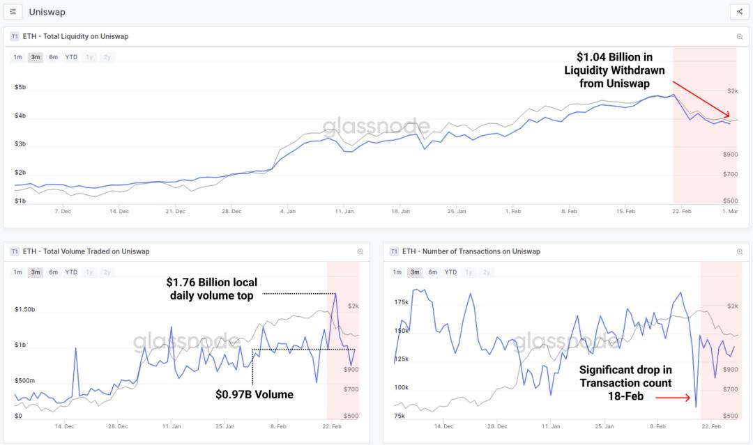Click magnifier icon on Number of Transactions chart
The image size is (753, 445).
click(x=740, y=251)
